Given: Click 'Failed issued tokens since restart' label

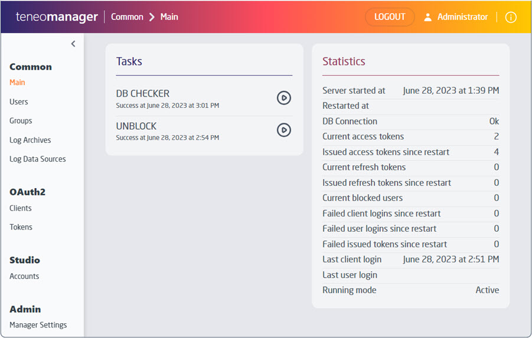Looking at the screenshot, I should [x=385, y=244].
